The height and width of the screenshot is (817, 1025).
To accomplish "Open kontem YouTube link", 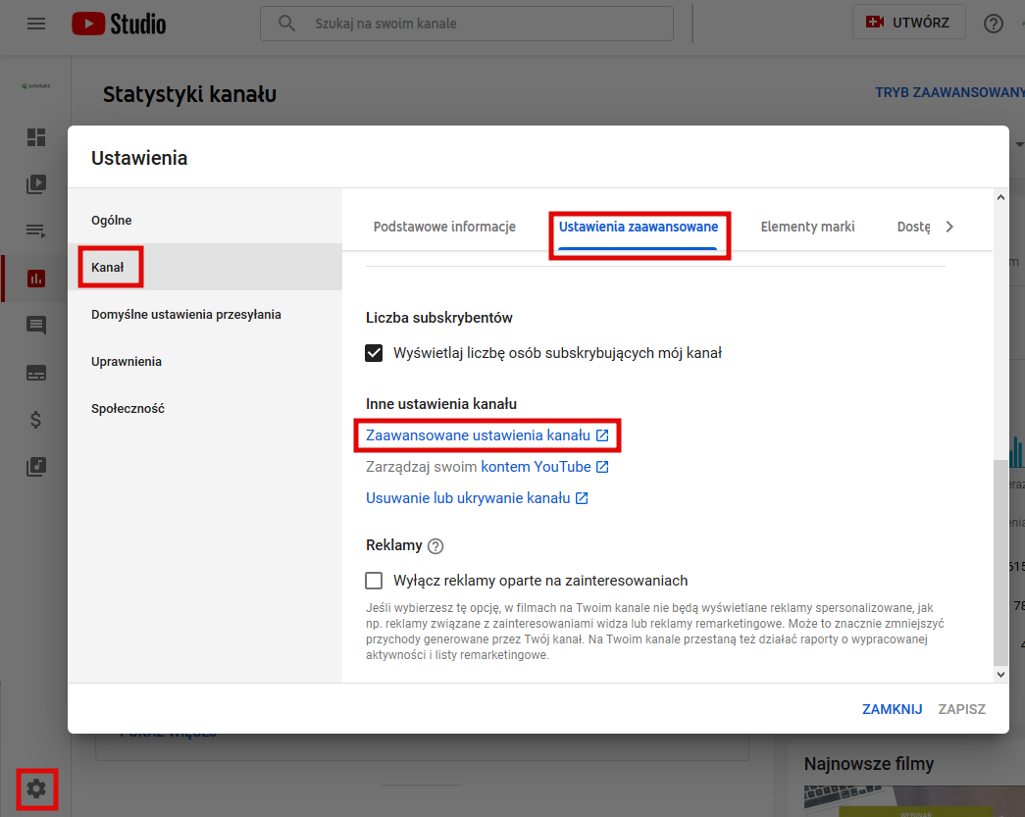I will coord(536,467).
